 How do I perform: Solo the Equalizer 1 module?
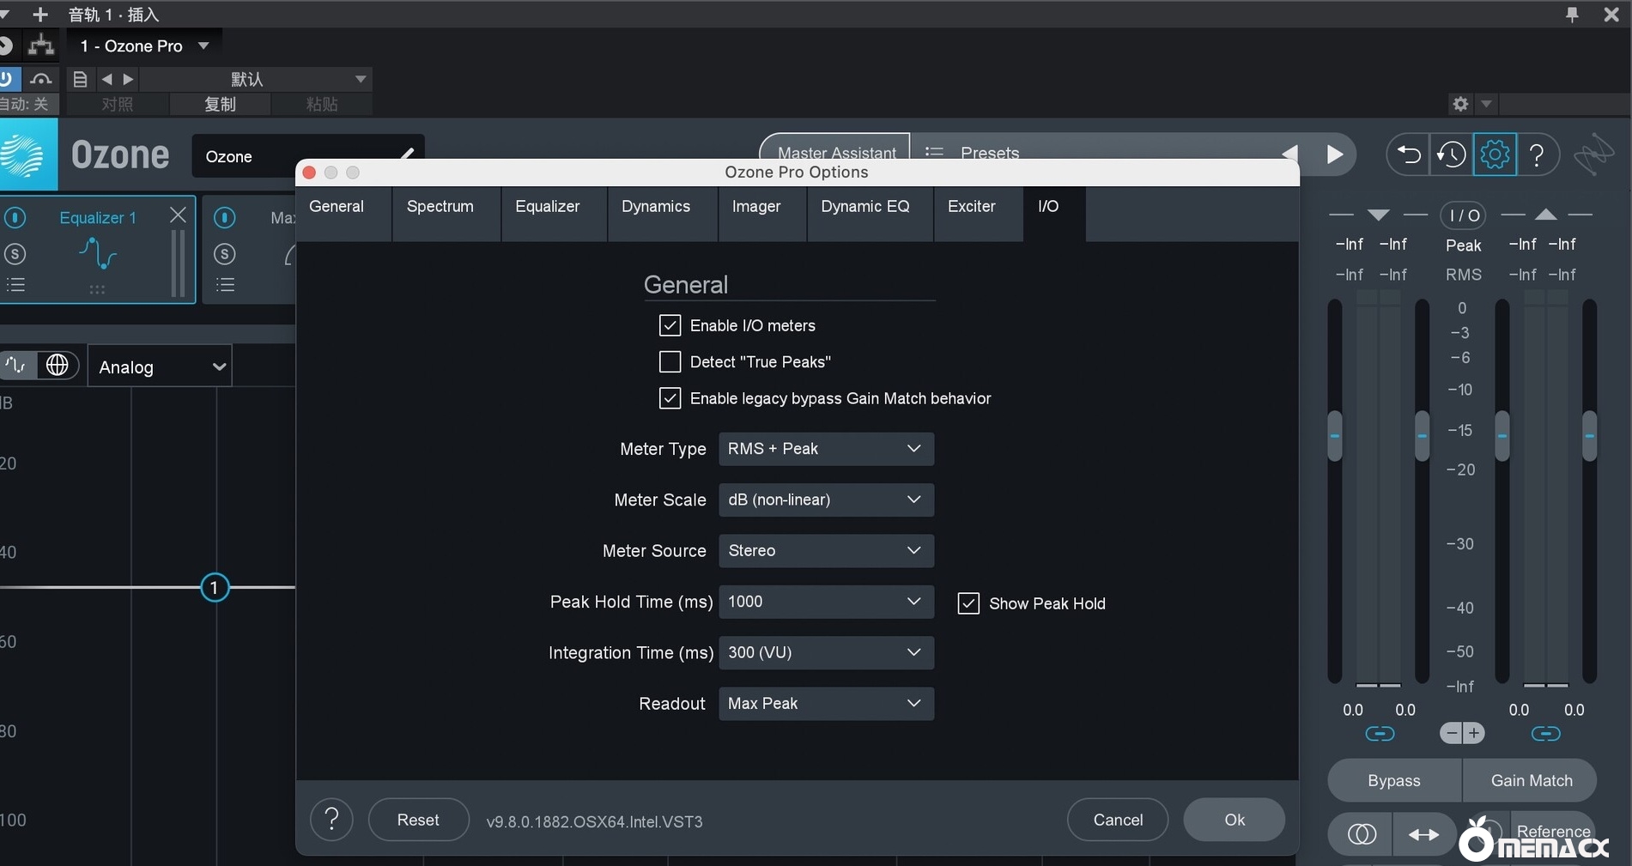15,254
